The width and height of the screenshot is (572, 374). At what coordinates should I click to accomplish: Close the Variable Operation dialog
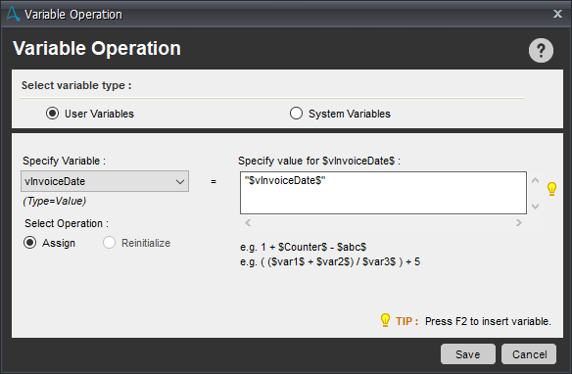tap(557, 14)
